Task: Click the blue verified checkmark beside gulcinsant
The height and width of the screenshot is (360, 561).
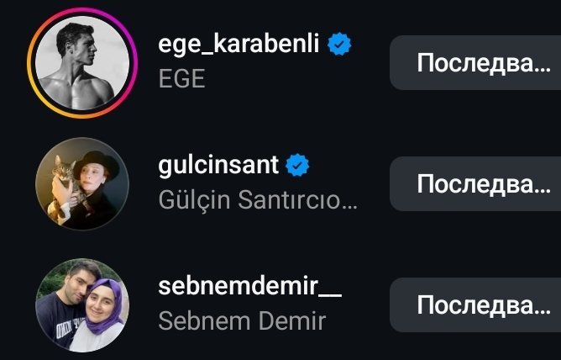Action: click(x=297, y=165)
